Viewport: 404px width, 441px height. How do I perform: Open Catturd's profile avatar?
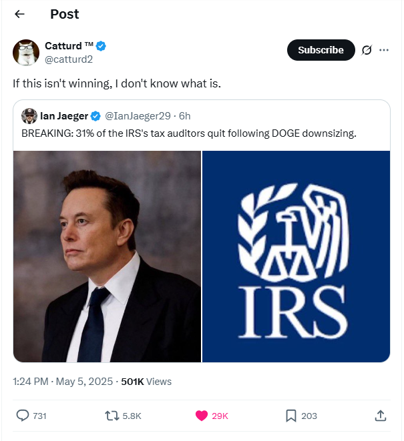point(26,53)
